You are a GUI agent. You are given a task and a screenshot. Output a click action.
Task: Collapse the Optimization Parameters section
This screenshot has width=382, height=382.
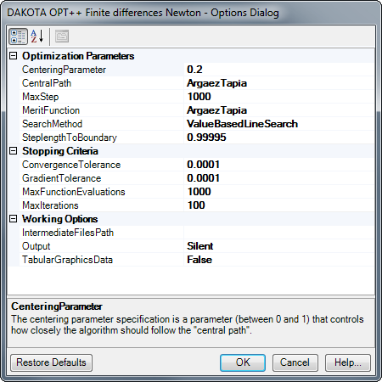coord(13,56)
